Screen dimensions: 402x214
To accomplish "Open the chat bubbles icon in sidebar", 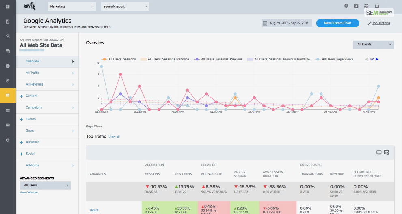I will (x=8, y=51).
